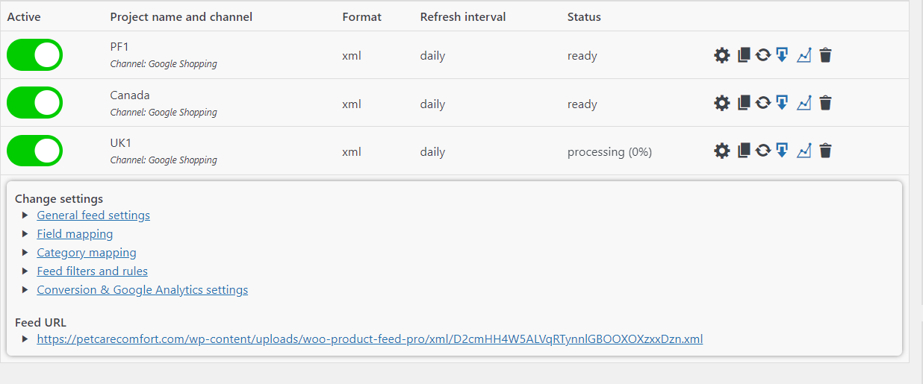Delete the Canada feed project

pos(825,103)
